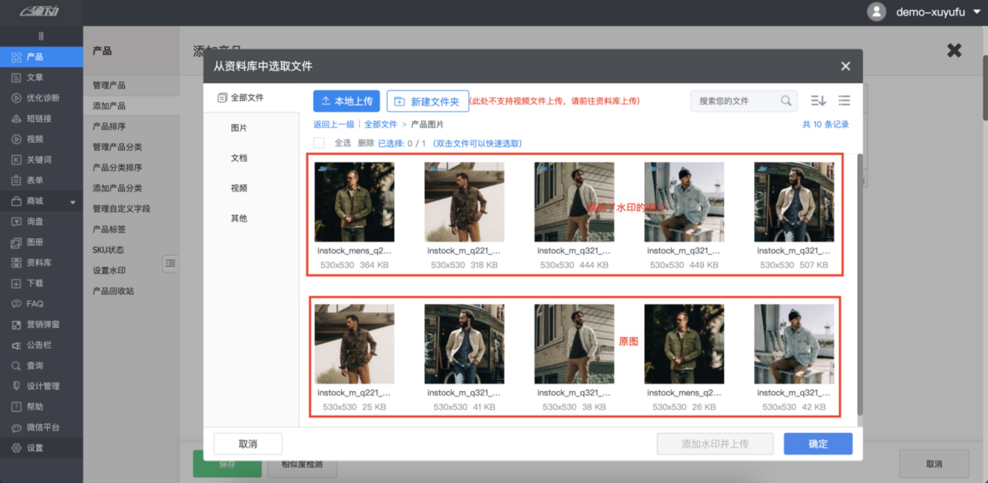Open 设置 gear item in sidebar
The image size is (988, 483).
(35, 448)
